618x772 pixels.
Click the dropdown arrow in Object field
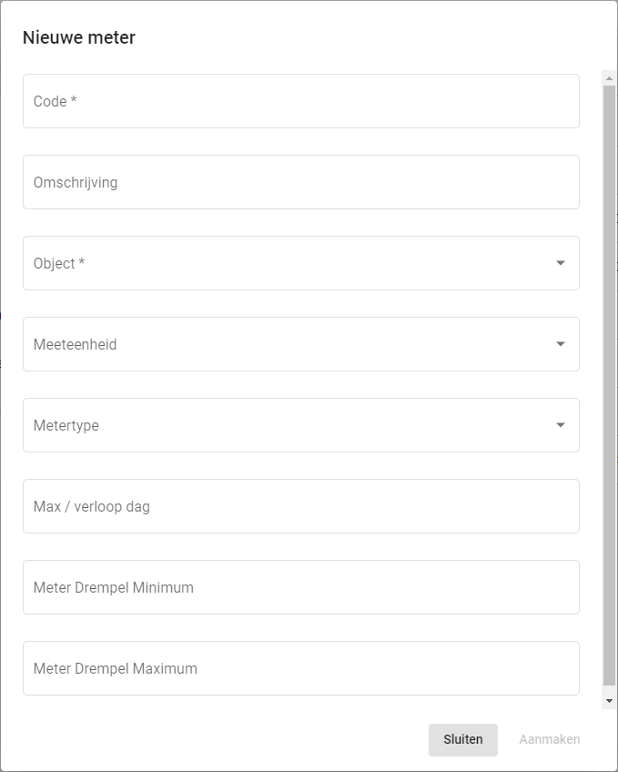point(560,263)
